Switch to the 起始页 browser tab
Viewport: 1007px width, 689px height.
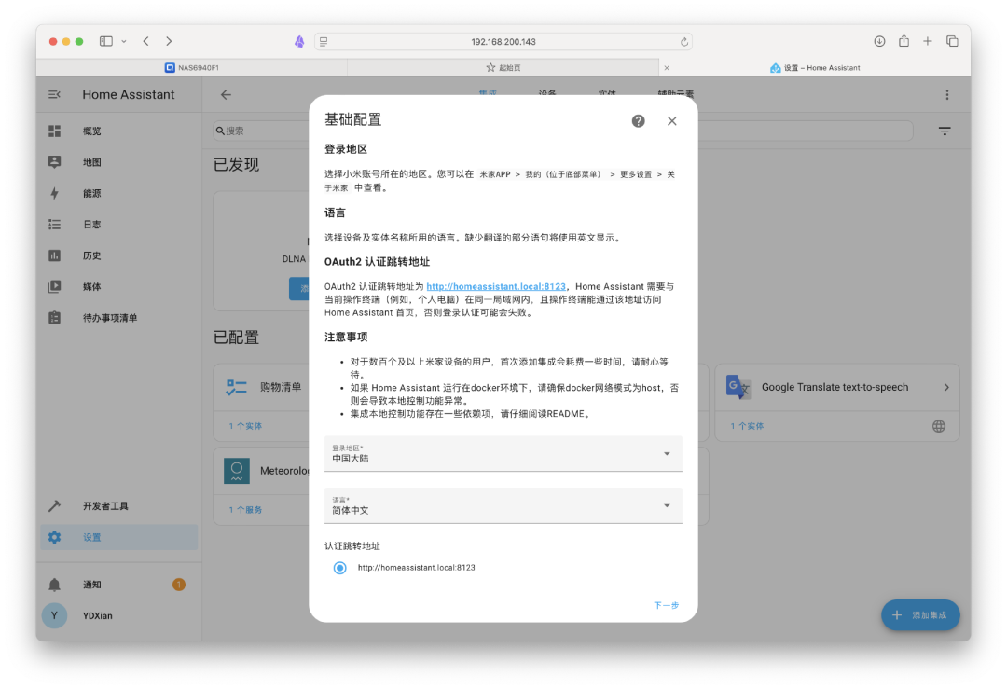pyautogui.click(x=504, y=68)
